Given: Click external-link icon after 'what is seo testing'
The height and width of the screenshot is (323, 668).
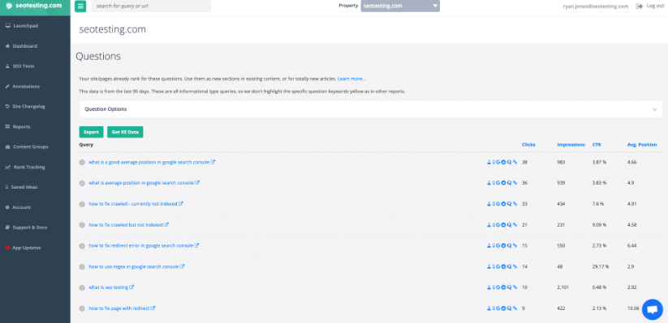Looking at the screenshot, I should coord(131,287).
